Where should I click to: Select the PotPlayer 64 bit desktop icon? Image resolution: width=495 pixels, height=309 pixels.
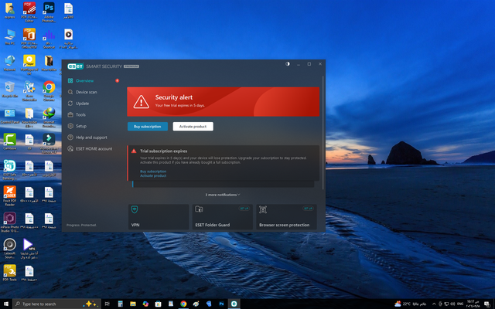click(x=29, y=64)
